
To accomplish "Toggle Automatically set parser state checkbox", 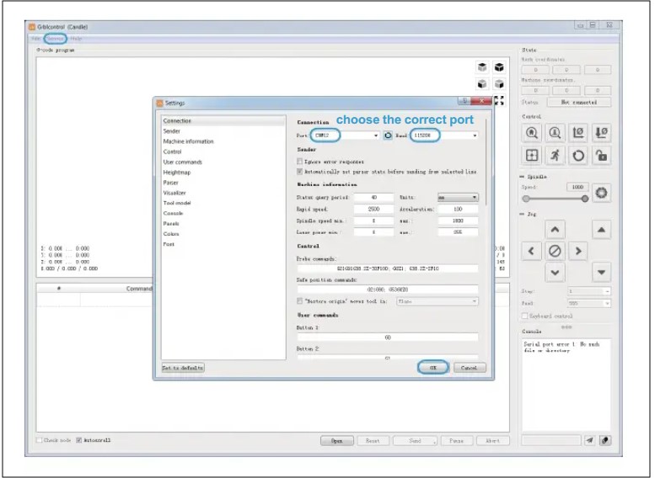I will coord(300,172).
